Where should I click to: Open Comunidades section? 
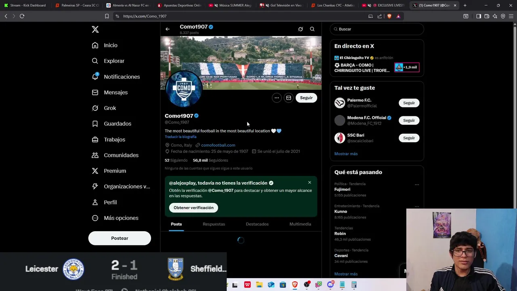click(115, 155)
